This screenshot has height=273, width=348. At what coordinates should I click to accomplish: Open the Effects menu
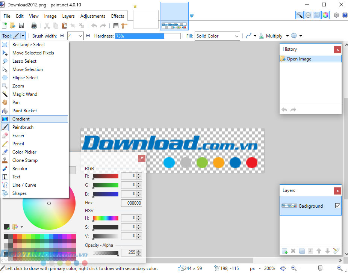click(x=118, y=16)
